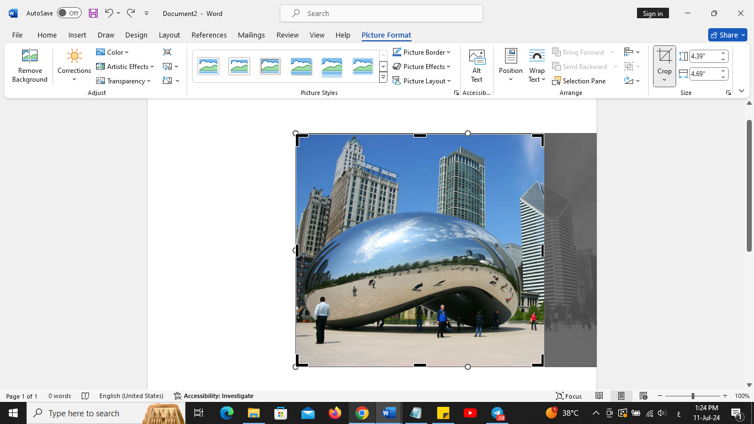Click the Sign in button

pyautogui.click(x=653, y=13)
